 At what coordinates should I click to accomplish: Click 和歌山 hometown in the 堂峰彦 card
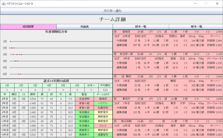click(173, 36)
